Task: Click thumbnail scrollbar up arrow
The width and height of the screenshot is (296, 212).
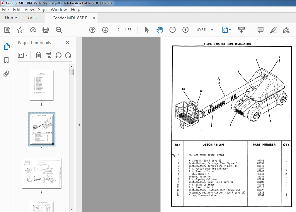Action: [72, 66]
